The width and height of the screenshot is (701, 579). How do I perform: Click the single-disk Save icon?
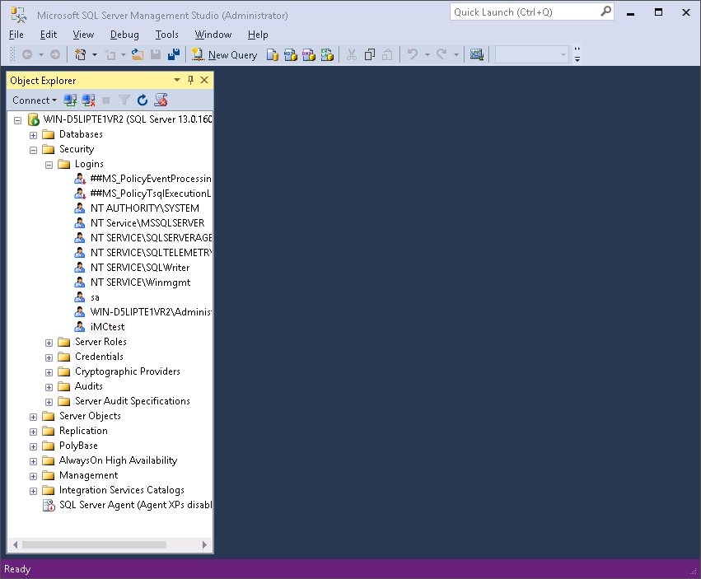point(156,54)
